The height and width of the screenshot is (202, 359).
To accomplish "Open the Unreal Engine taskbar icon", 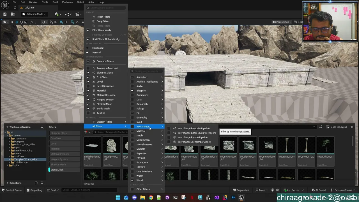I will pos(241,198).
